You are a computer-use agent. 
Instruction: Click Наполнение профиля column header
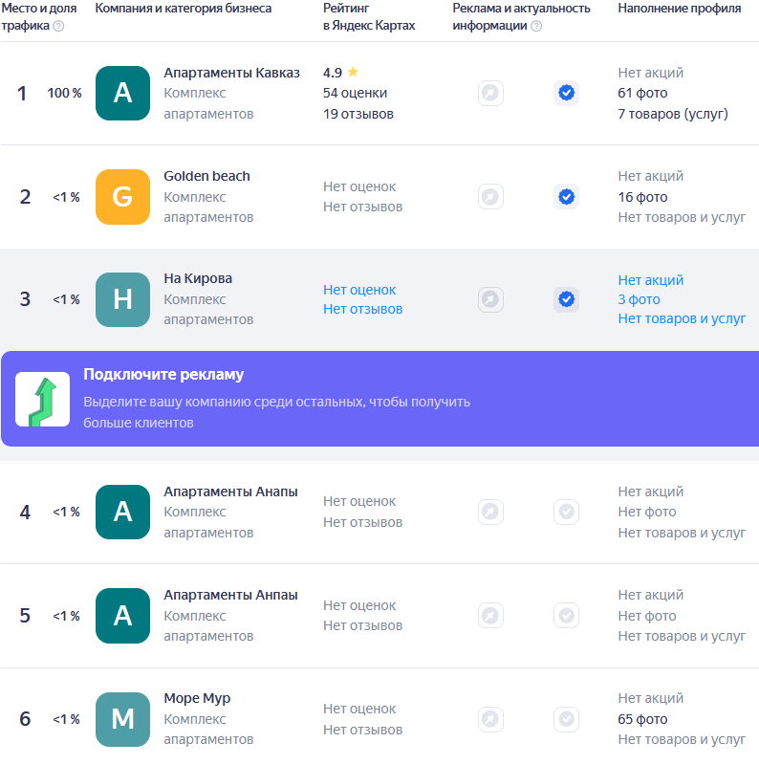[680, 9]
